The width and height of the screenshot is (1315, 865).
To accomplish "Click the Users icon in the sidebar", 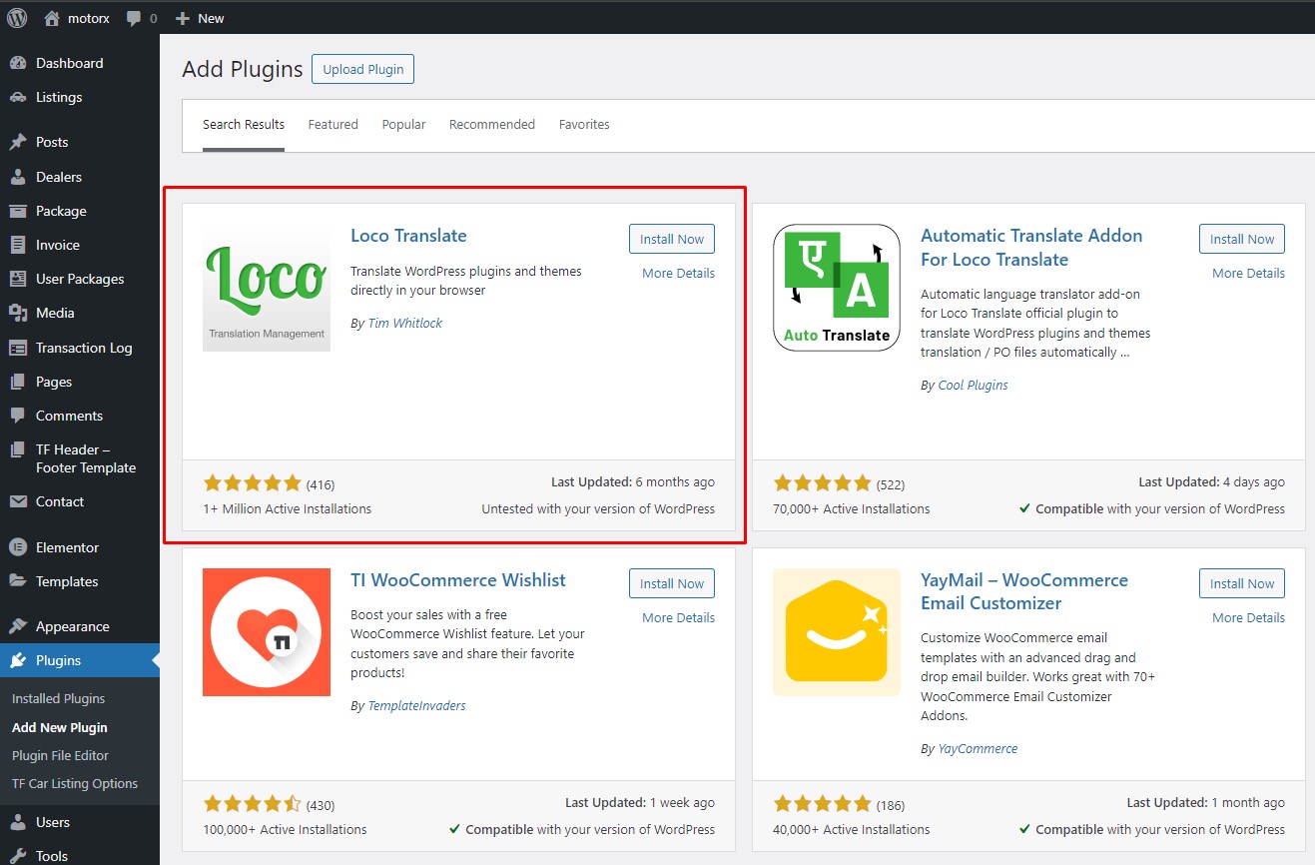I will [x=18, y=822].
